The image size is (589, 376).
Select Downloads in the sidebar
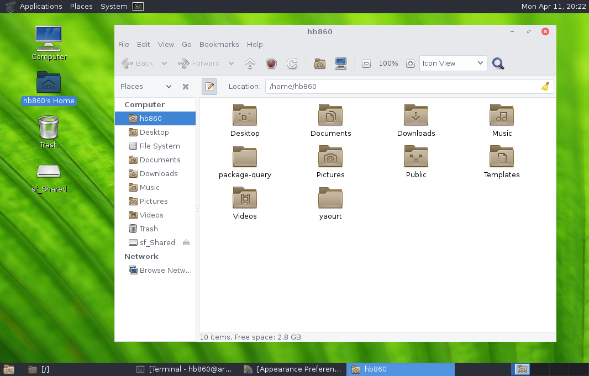pos(159,173)
